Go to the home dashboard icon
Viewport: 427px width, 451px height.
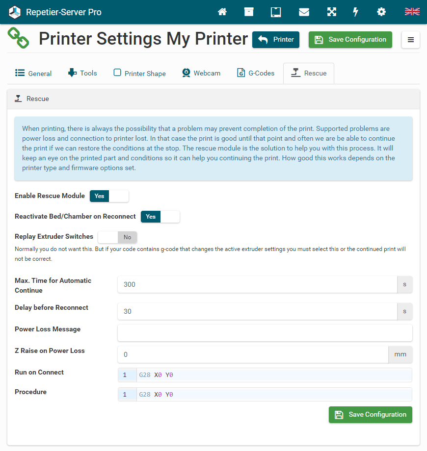click(x=222, y=12)
